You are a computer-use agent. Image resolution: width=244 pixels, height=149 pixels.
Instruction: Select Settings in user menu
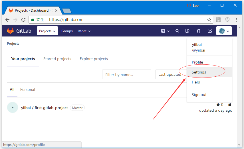coord(199,72)
